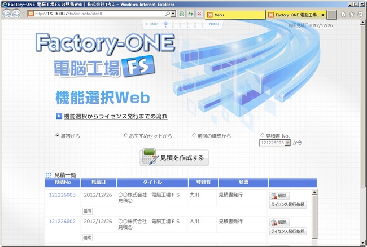Image resolution: width=367 pixels, height=247 pixels.
Task: Click 削除 button for estimate 121226003
Action: (x=279, y=196)
